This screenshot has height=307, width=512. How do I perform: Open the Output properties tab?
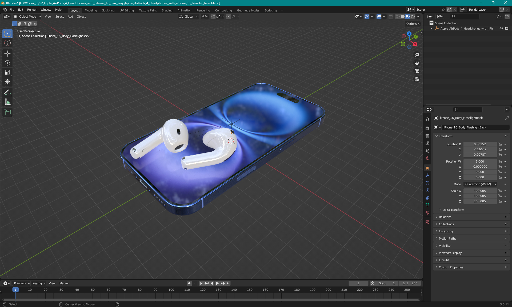coord(427,136)
